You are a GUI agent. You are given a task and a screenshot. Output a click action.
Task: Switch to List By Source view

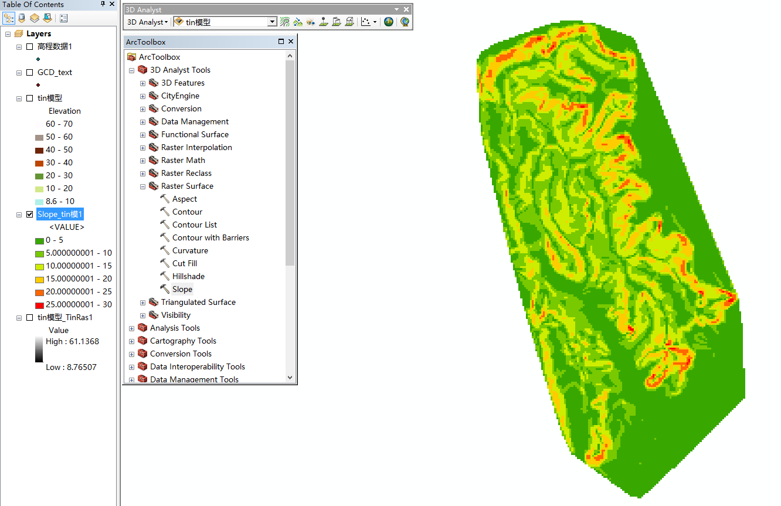22,18
